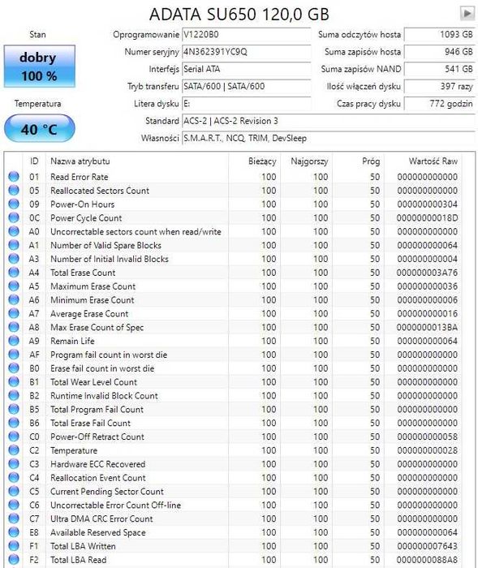Click status icon for Program fail count in worst die
This screenshot has height=568, width=478.
coord(14,355)
